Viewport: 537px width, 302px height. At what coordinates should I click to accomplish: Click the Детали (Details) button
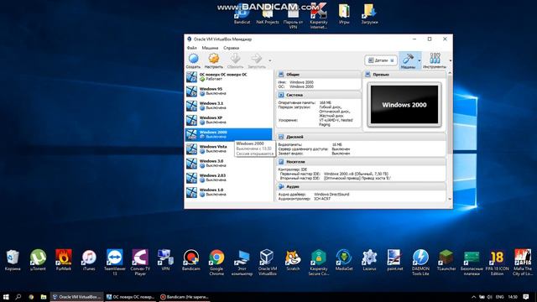pos(381,60)
